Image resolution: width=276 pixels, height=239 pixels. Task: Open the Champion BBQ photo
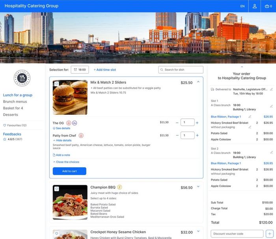pyautogui.click(x=70, y=202)
